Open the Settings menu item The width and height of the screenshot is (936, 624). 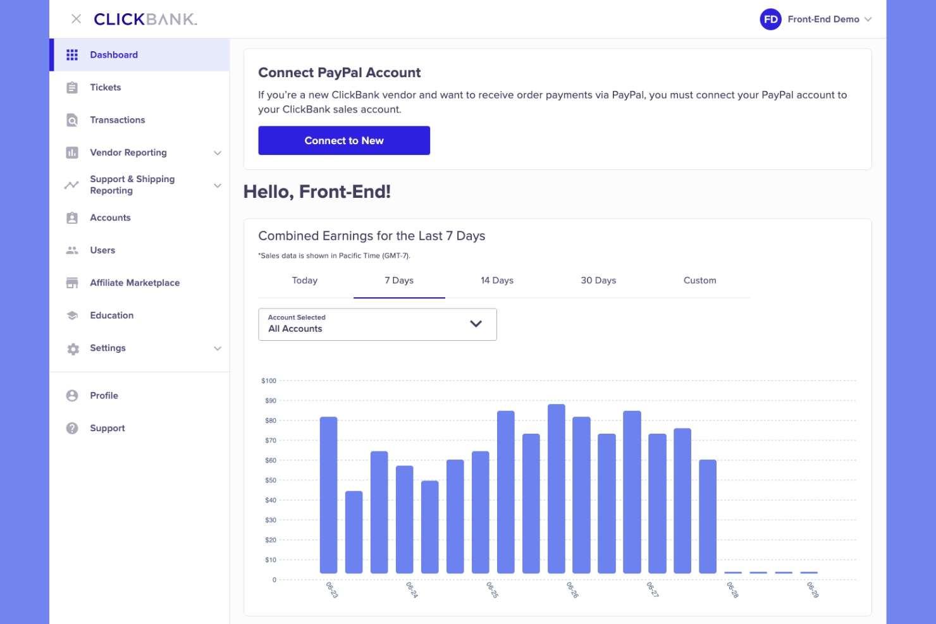tap(140, 348)
